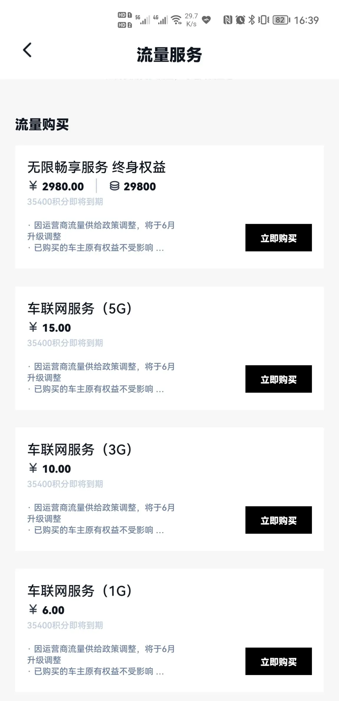Buy the 无限畅享服务 终身权益 plan now
This screenshot has width=339, height=701.
tap(278, 238)
